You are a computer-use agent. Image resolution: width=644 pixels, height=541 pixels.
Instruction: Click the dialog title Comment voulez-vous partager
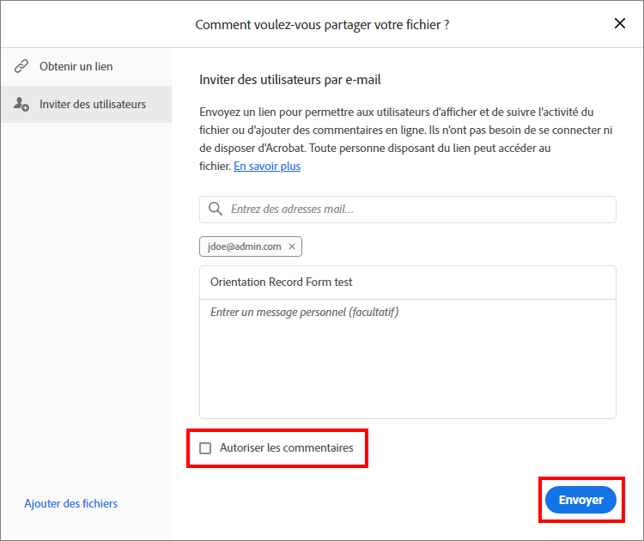[322, 24]
